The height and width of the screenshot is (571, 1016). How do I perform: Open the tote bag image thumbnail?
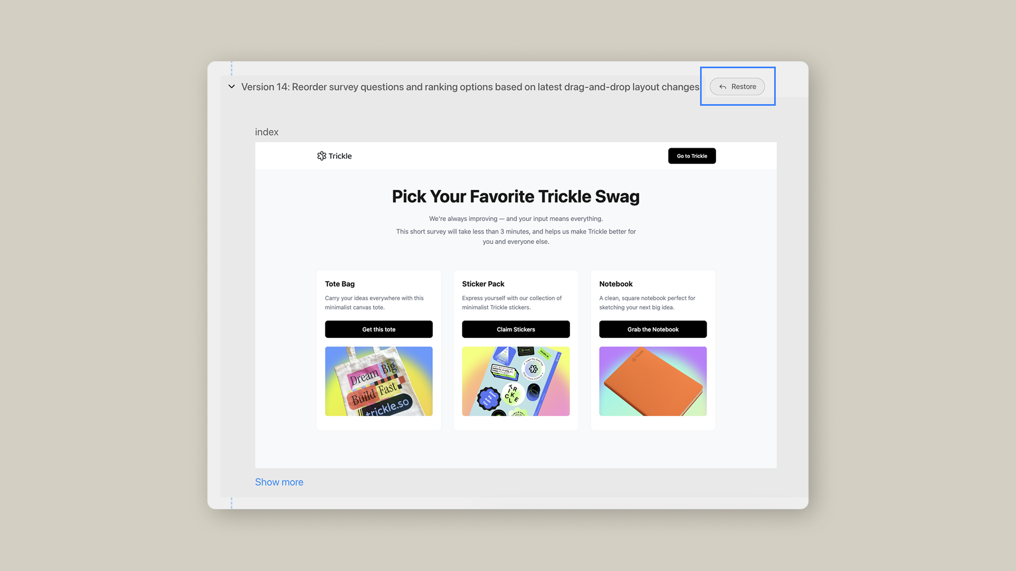click(x=378, y=381)
